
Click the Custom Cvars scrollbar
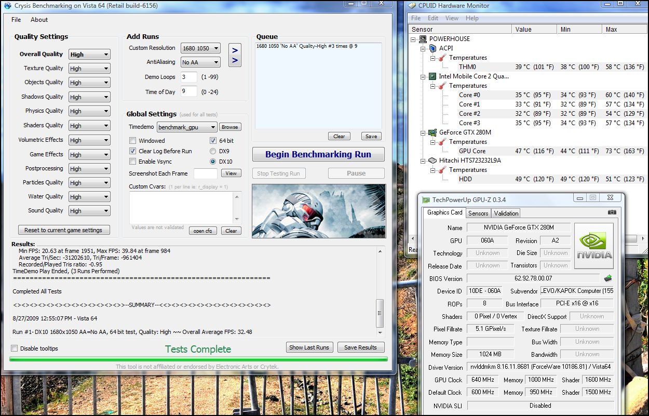238,207
